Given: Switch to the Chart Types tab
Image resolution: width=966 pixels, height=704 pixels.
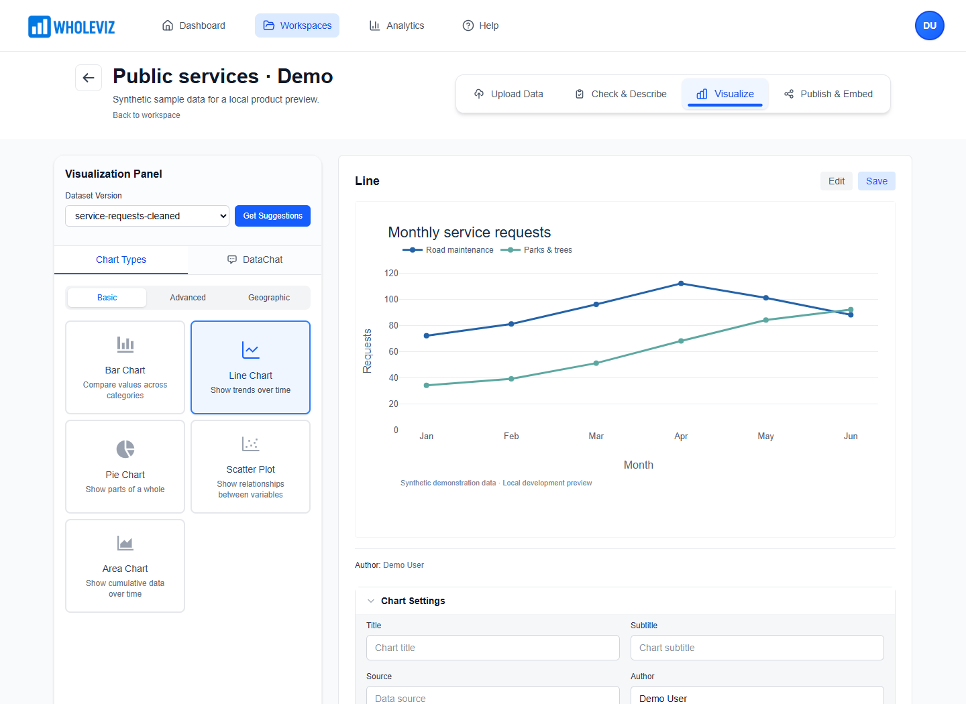Looking at the screenshot, I should [121, 259].
